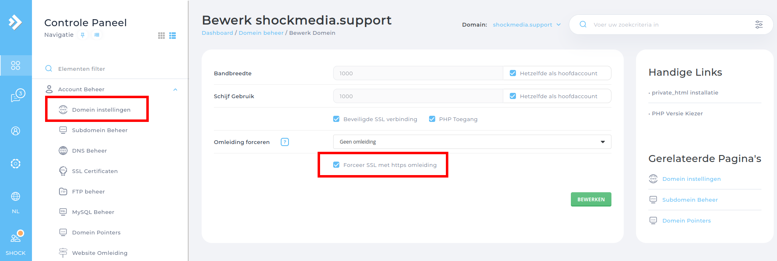The image size is (777, 261).
Task: Click the pin navigation icon
Action: coord(83,35)
